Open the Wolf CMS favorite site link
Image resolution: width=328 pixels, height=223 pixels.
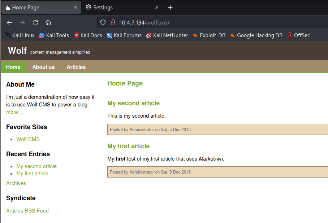[28, 139]
